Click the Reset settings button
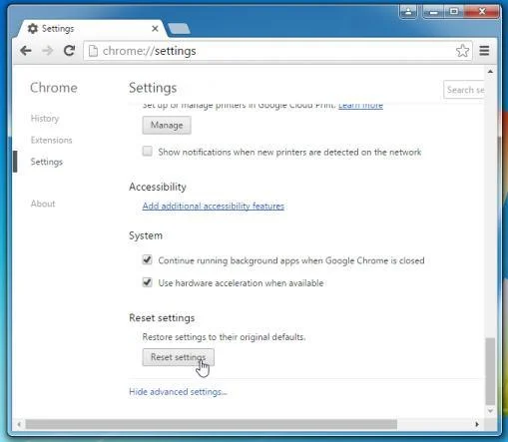Viewport: 508px width, 442px height. click(179, 357)
